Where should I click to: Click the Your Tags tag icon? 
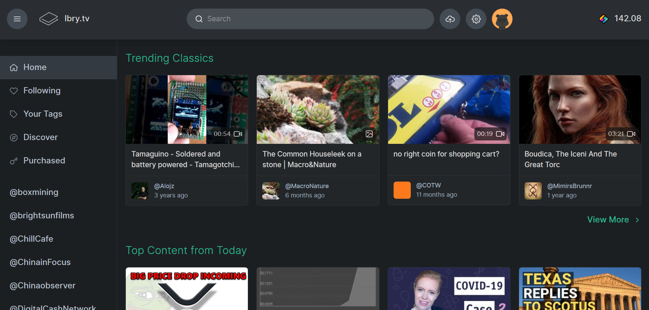14,114
